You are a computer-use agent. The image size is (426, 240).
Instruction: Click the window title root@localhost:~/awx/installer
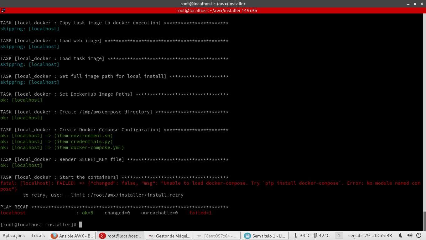pyautogui.click(x=213, y=4)
